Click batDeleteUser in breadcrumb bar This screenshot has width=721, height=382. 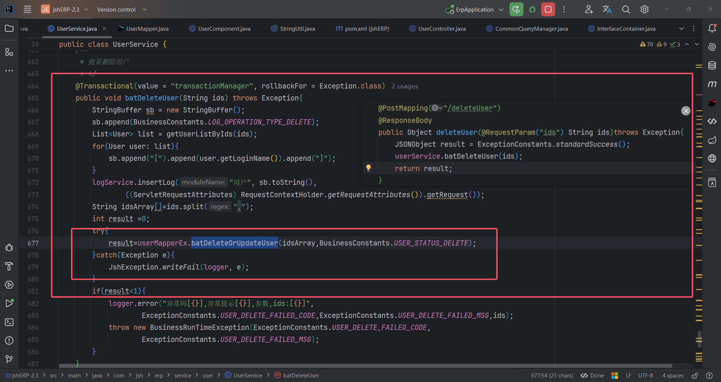coord(297,375)
